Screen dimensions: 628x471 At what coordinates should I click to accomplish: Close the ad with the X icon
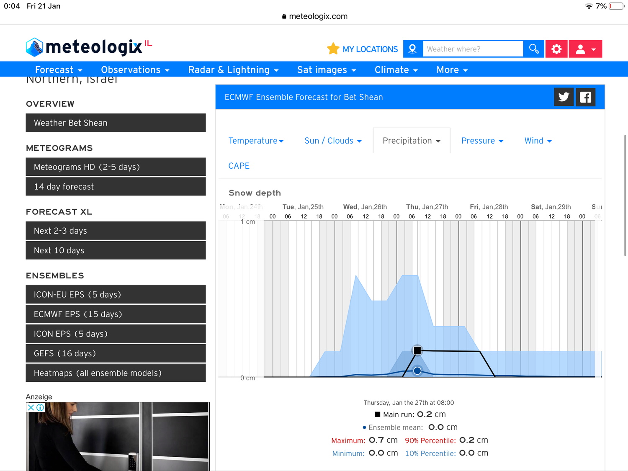pyautogui.click(x=31, y=407)
